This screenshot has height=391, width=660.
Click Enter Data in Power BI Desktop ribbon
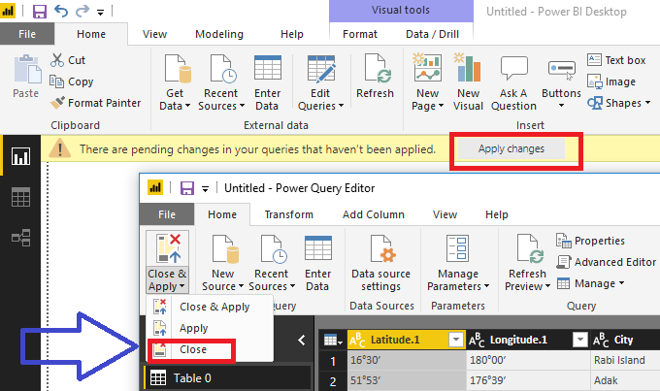pyautogui.click(x=267, y=82)
